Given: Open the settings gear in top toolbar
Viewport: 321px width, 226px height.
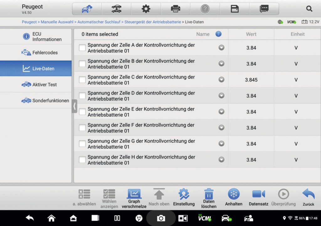Looking at the screenshot, I should [146, 9].
